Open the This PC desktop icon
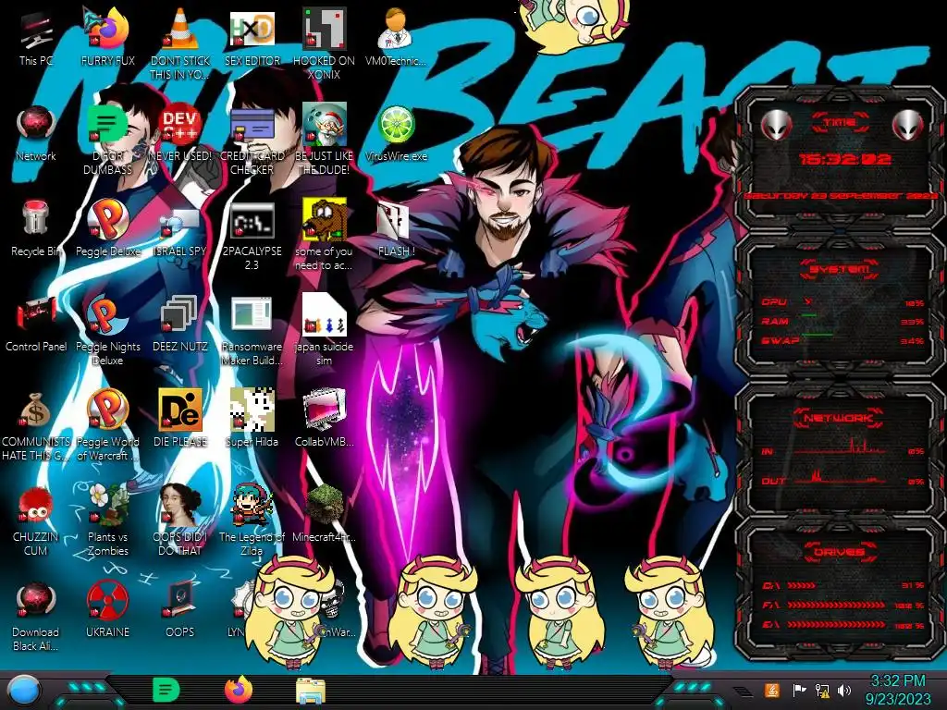This screenshot has width=947, height=710. pos(36,39)
